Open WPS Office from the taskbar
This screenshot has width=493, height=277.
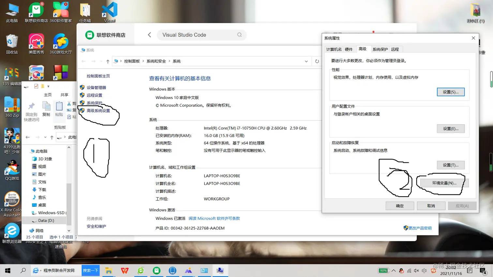pos(125,270)
